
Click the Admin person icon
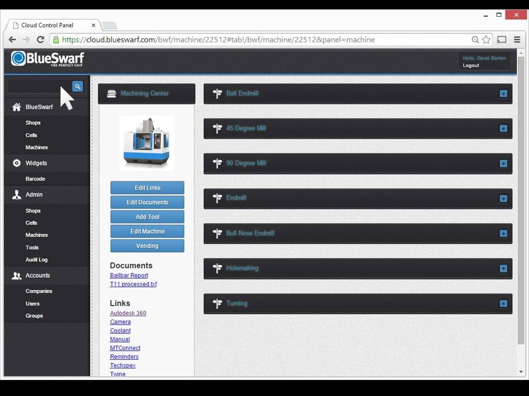[17, 195]
